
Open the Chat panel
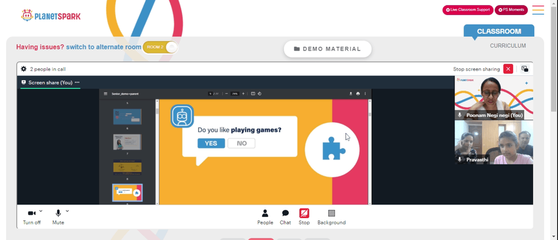285,217
